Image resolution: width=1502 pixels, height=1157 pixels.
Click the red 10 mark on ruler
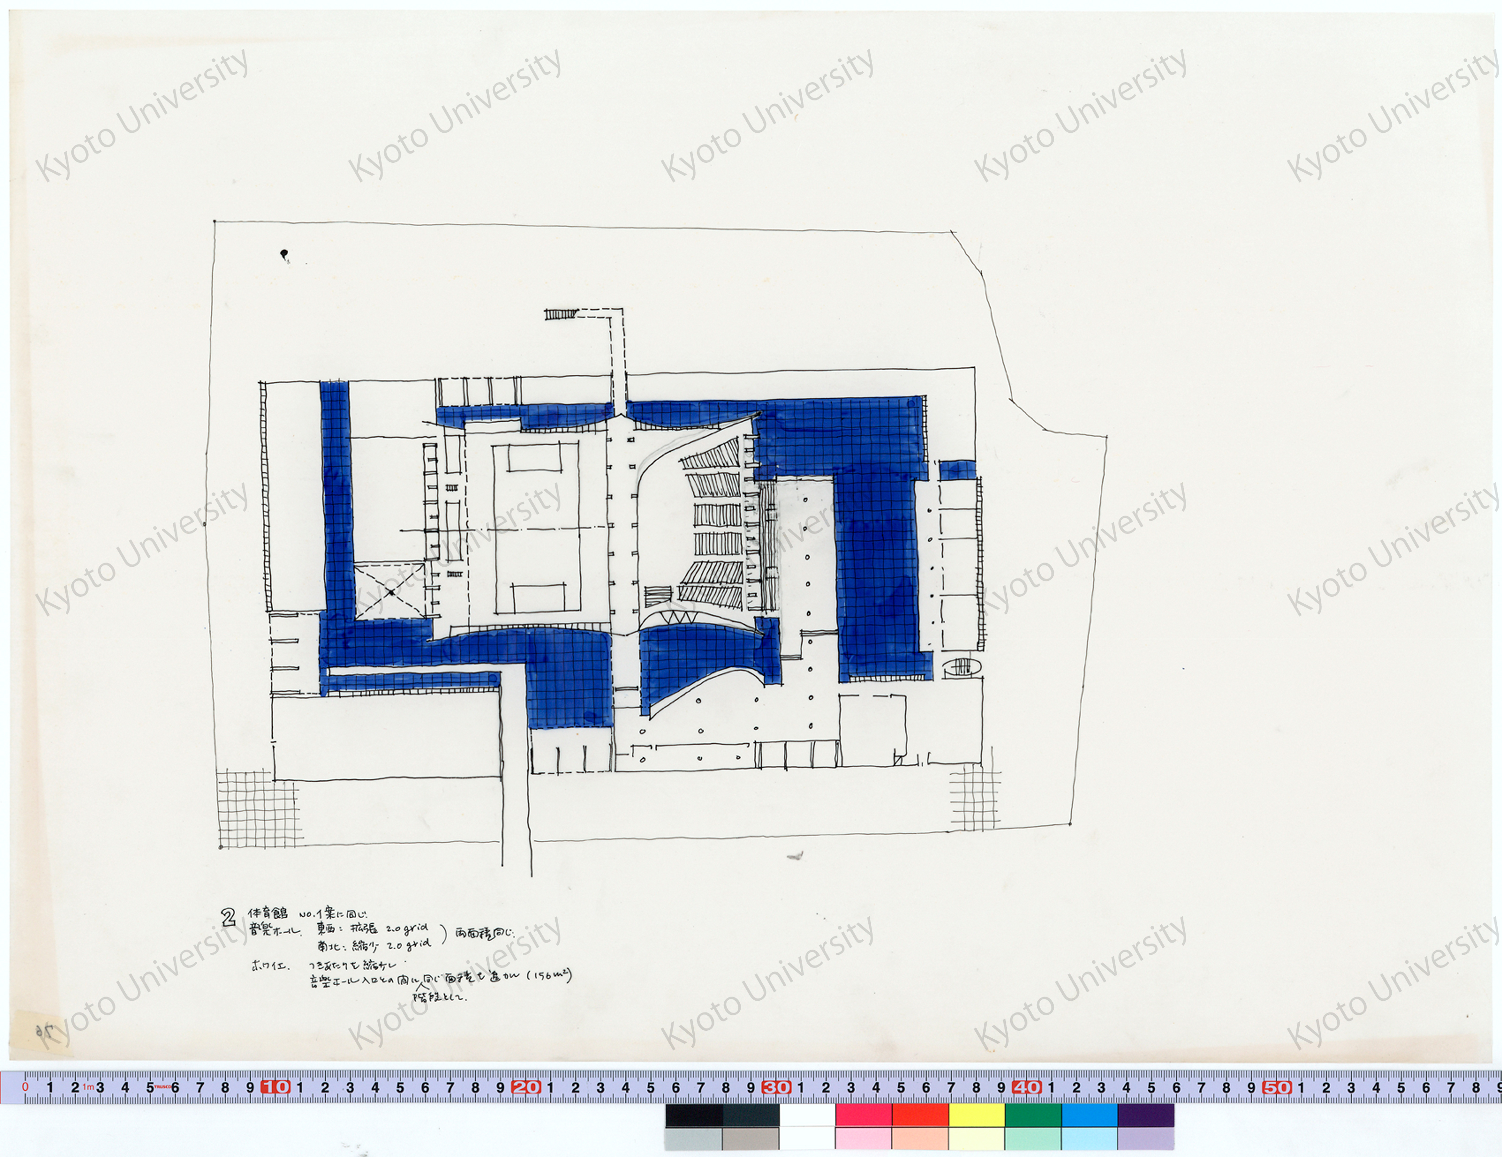point(275,1088)
